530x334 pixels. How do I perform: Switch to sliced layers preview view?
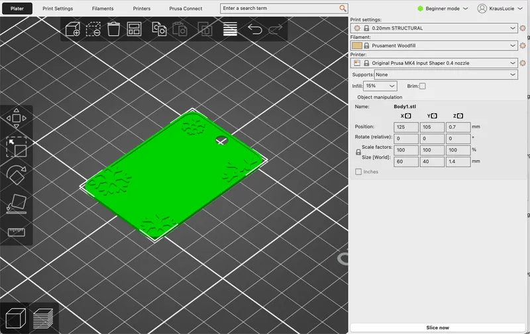click(43, 318)
